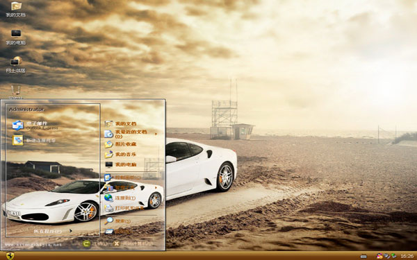This screenshot has height=260, width=417.
Task: Expand 我最近的文档(D) submenu arrow
Action: click(156, 134)
